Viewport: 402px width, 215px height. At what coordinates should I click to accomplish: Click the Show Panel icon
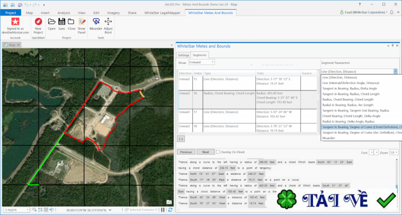[81, 22]
